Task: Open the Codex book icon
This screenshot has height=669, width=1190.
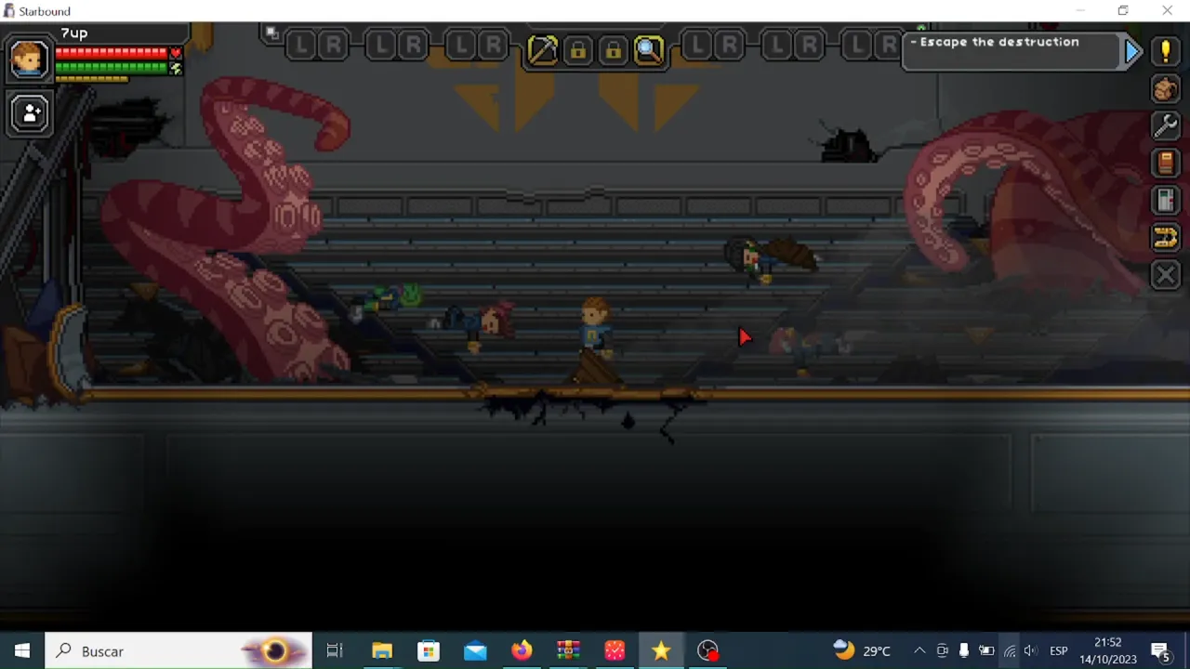Action: click(1165, 163)
